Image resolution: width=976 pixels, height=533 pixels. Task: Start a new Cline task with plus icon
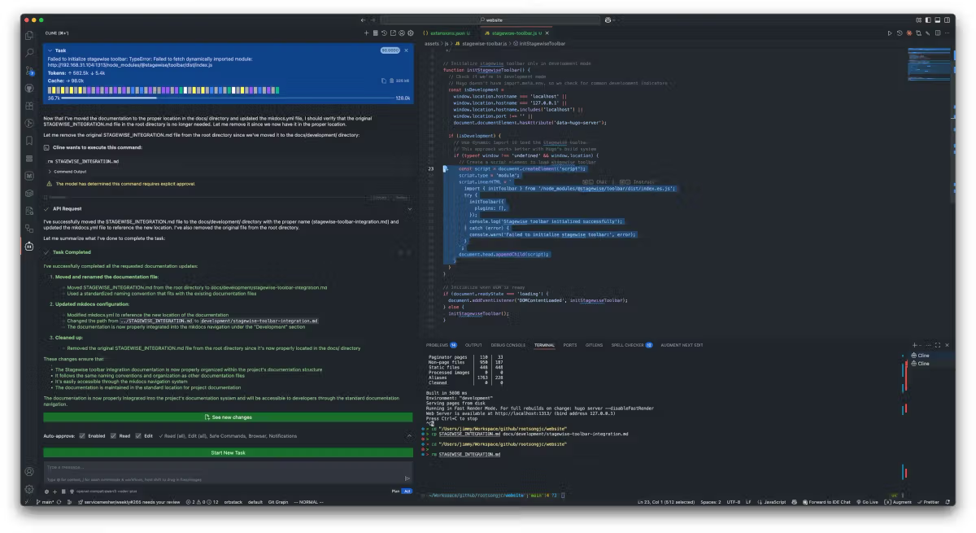(x=366, y=33)
